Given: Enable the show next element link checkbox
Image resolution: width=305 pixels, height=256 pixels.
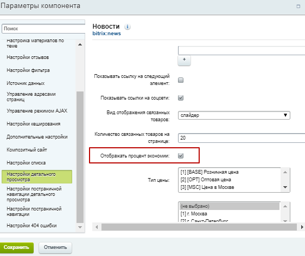Looking at the screenshot, I should [181, 80].
